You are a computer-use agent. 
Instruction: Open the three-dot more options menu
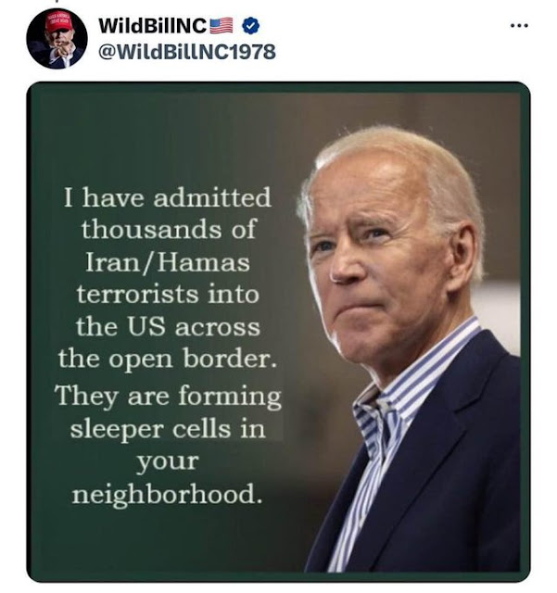tap(519, 26)
